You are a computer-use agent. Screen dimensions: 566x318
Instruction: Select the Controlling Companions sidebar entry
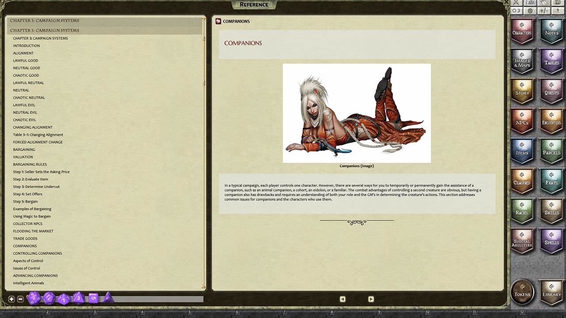[x=37, y=253]
